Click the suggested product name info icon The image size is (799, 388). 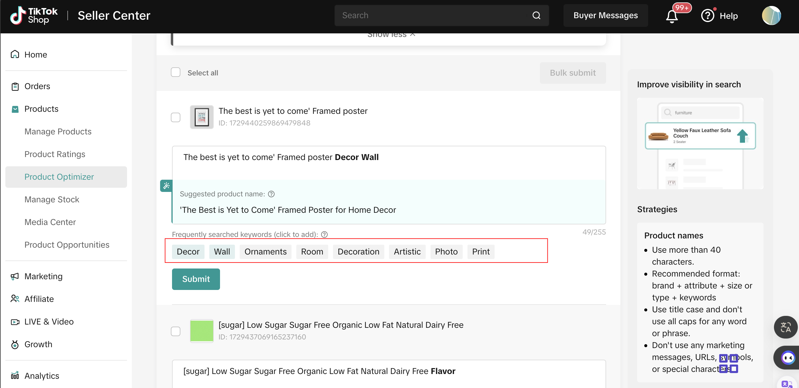coord(271,194)
